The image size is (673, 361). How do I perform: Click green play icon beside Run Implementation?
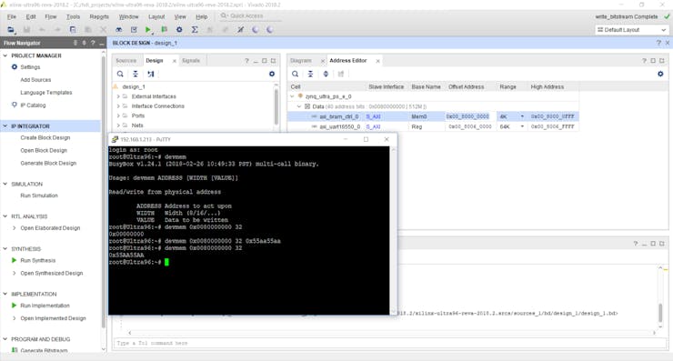pos(15,306)
